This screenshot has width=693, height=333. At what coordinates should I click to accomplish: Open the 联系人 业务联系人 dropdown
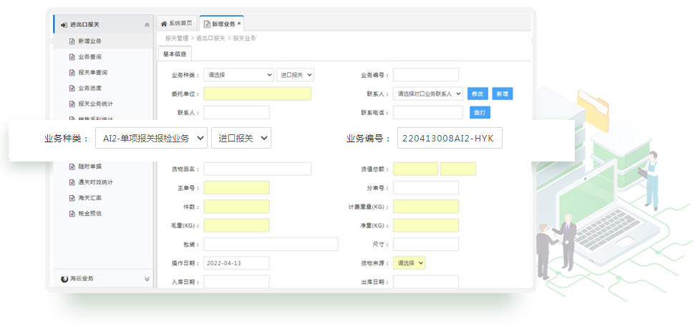pyautogui.click(x=428, y=94)
